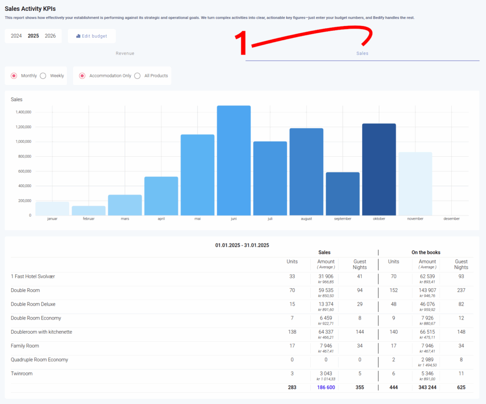Pick the september chart bar
Screen dimensions: 486x404
point(342,194)
